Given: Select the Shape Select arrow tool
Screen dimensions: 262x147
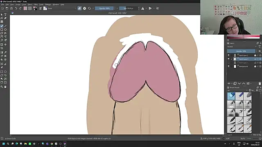Looking at the screenshot, I should click(2, 15).
